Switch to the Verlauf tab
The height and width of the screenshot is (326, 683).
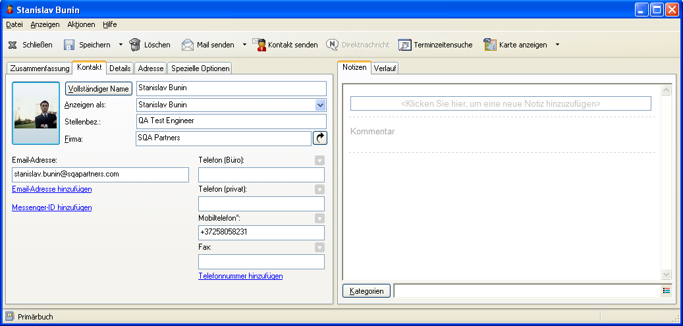point(385,68)
